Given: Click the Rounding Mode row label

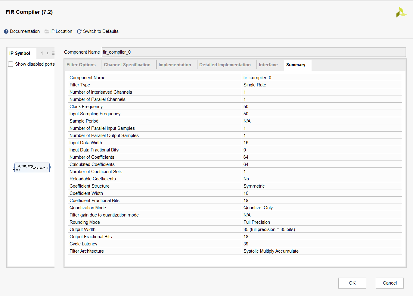Looking at the screenshot, I should pos(85,222).
